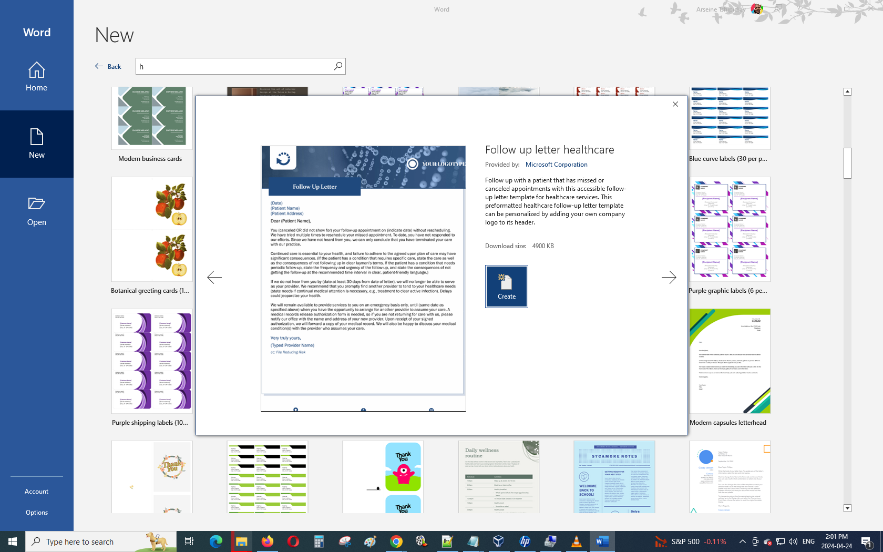Select the Open tab in sidebar
The width and height of the screenshot is (883, 552).
37,211
